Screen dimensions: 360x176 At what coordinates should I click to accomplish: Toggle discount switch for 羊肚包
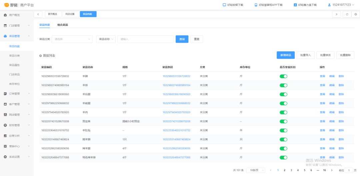(x=283, y=131)
